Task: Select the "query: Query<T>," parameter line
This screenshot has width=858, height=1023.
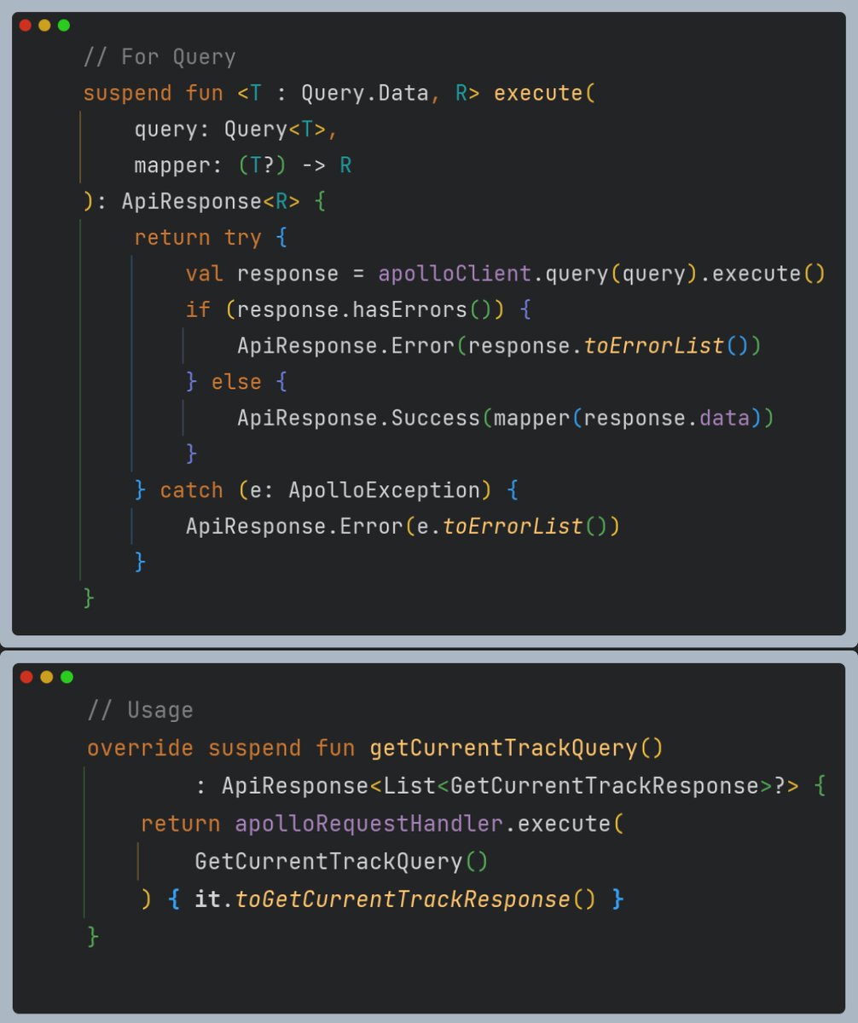Action: (x=236, y=130)
